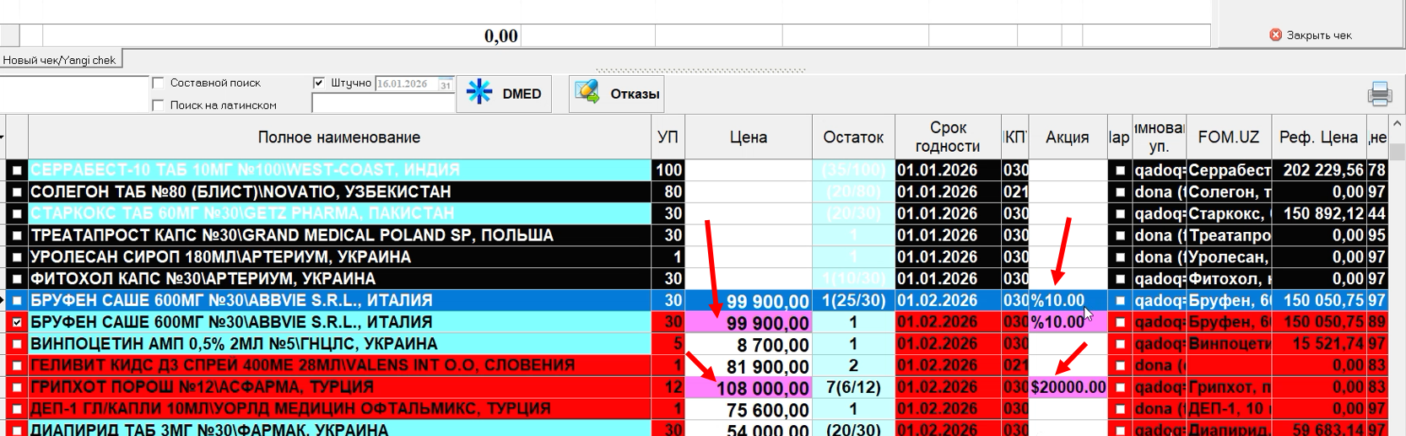Viewport: 1406px width, 436px height.
Task: Click the Остаток column header
Action: click(853, 137)
